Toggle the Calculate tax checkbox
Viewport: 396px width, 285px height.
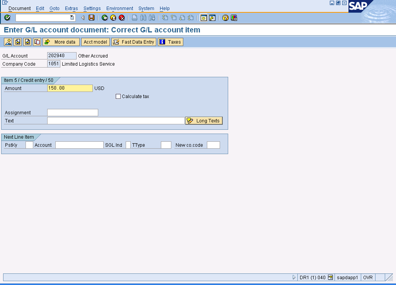pyautogui.click(x=118, y=96)
